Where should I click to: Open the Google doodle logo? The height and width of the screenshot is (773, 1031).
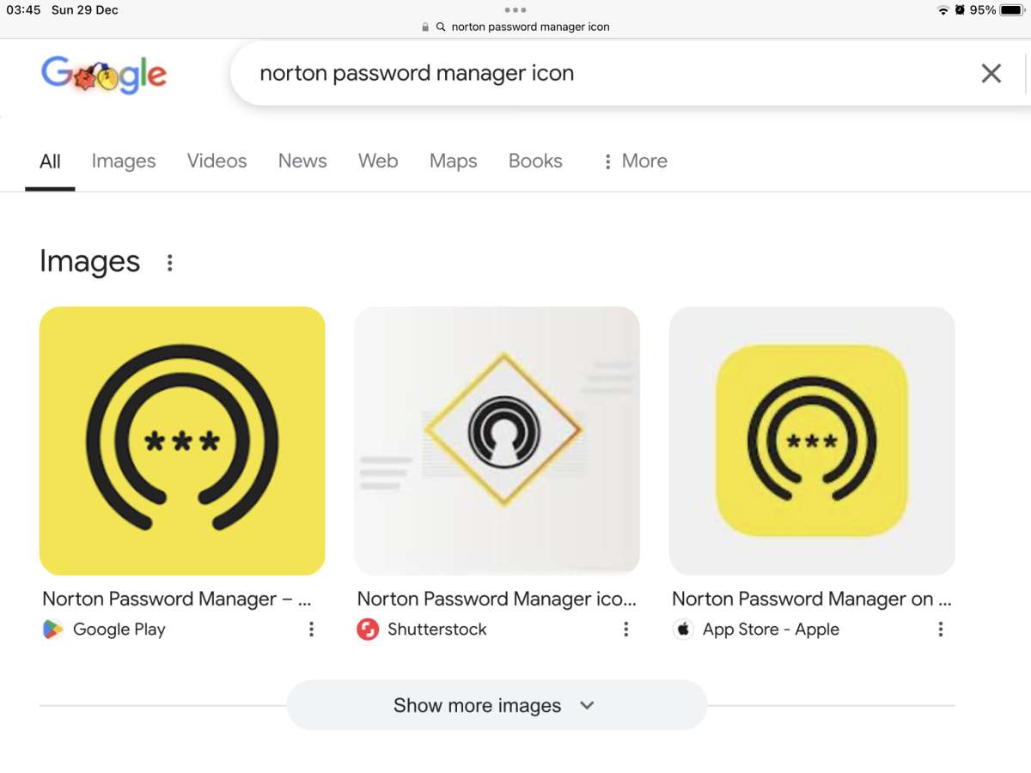tap(104, 74)
